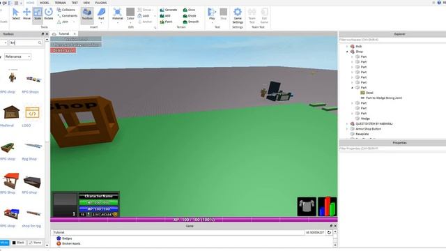This screenshot has width=446, height=251.
Task: Switch to the TERRAIN ribbon tab
Action: pos(61,3)
